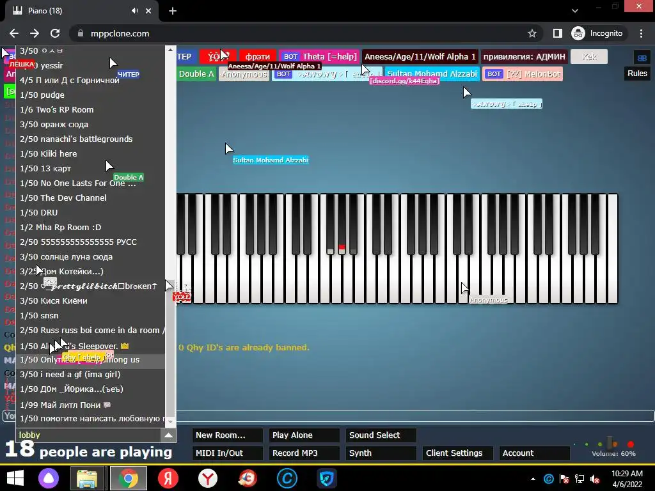Screen dimensions: 655x491
Task: Open the 10:29 AM clock and date
Action: [627, 479]
